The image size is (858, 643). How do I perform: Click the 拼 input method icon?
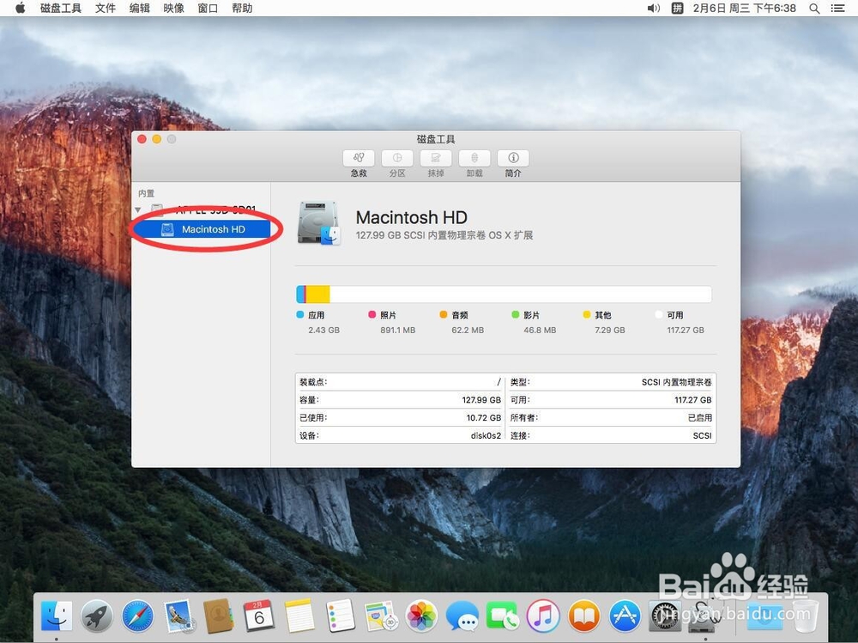678,9
